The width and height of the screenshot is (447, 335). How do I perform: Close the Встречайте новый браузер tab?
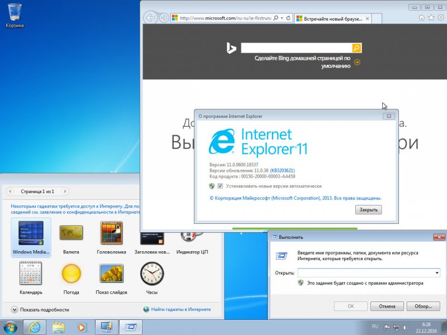point(368,19)
